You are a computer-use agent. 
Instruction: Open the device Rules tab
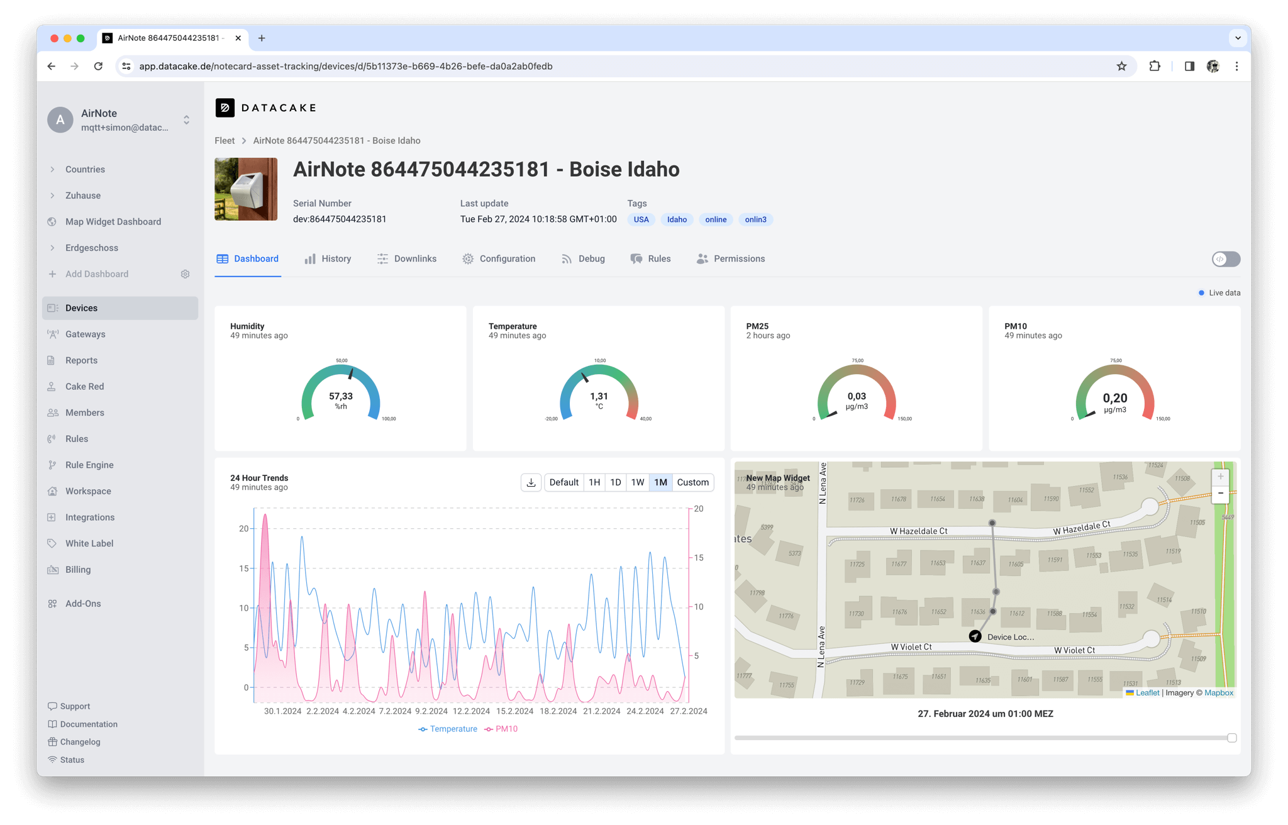tap(651, 259)
